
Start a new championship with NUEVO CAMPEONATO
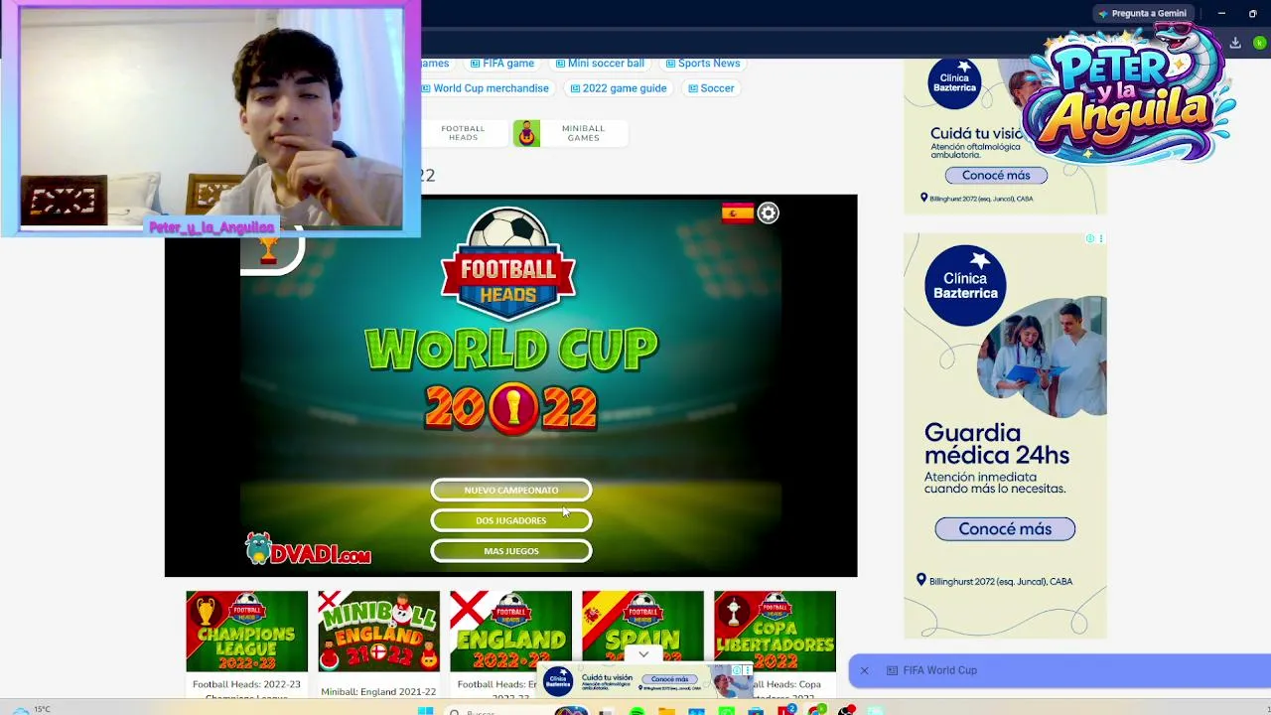511,490
